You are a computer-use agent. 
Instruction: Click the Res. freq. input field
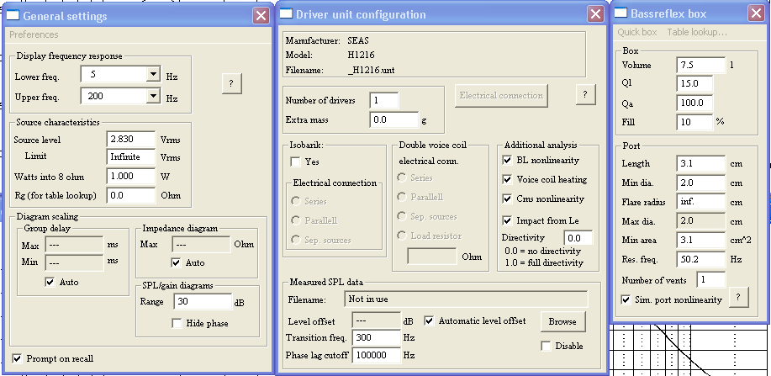pos(700,259)
